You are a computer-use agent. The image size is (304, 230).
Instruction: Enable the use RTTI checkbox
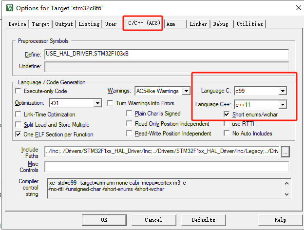[x=227, y=123]
